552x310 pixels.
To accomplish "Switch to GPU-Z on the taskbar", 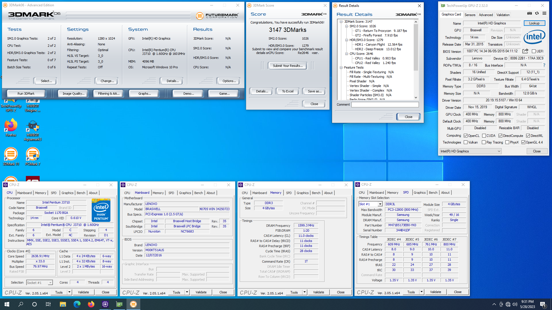I will [x=119, y=304].
